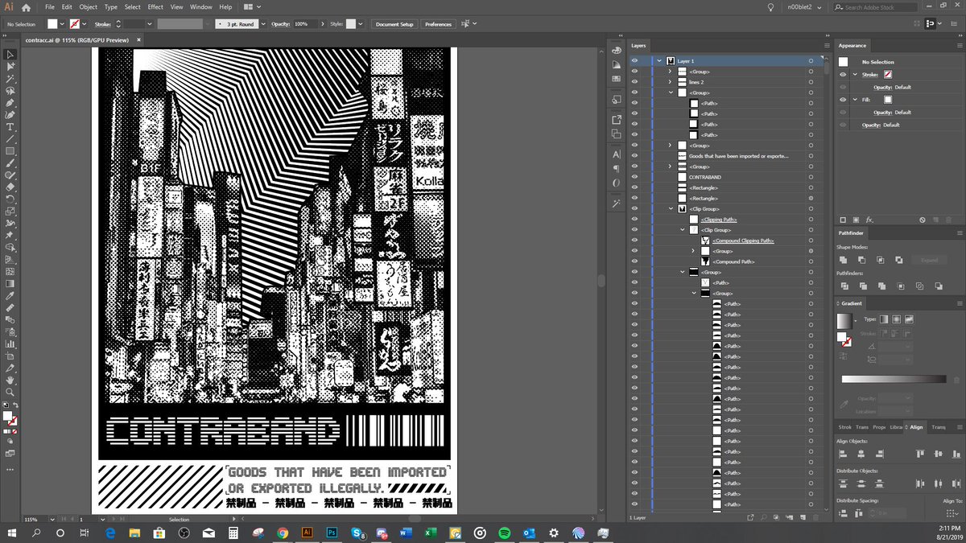Toggle visibility of the lines 2 layer
This screenshot has height=543, width=966.
tap(634, 82)
